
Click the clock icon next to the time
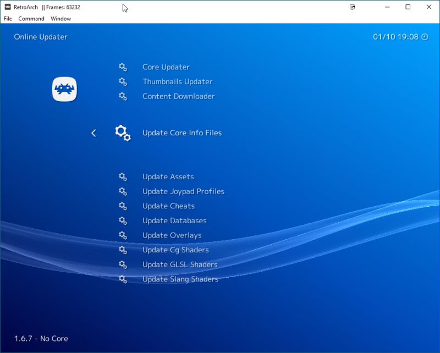[x=424, y=37]
